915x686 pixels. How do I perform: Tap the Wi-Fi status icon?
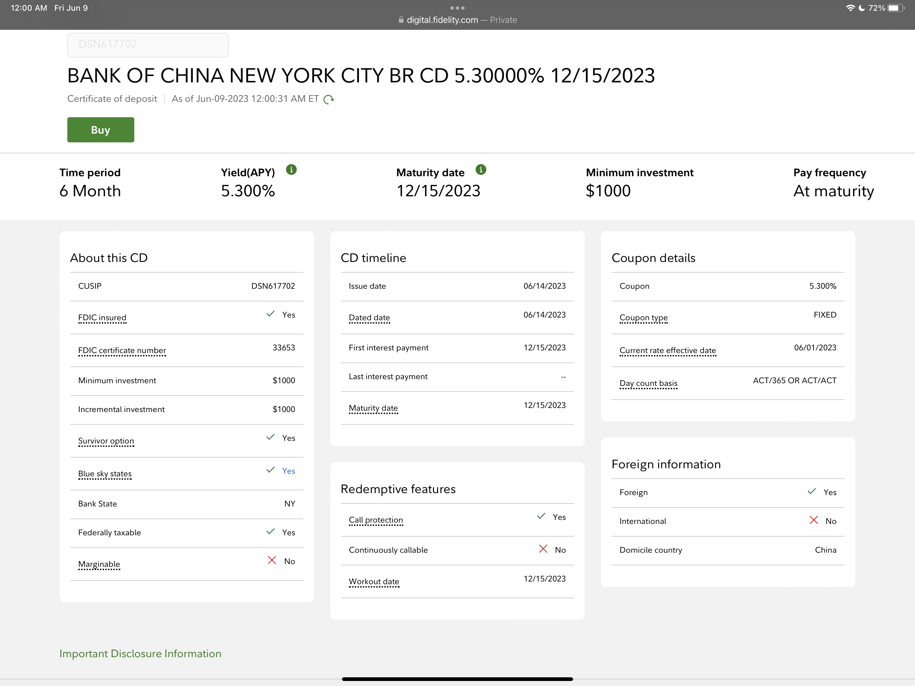[x=850, y=8]
